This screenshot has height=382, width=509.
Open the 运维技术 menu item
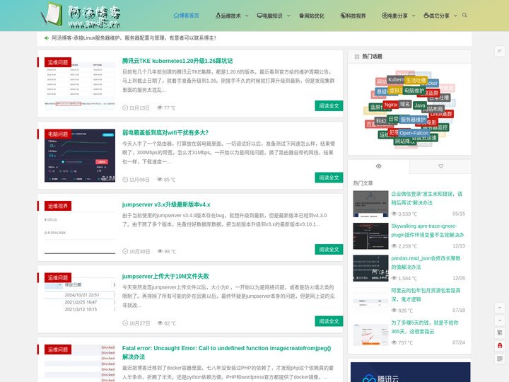pyautogui.click(x=228, y=16)
